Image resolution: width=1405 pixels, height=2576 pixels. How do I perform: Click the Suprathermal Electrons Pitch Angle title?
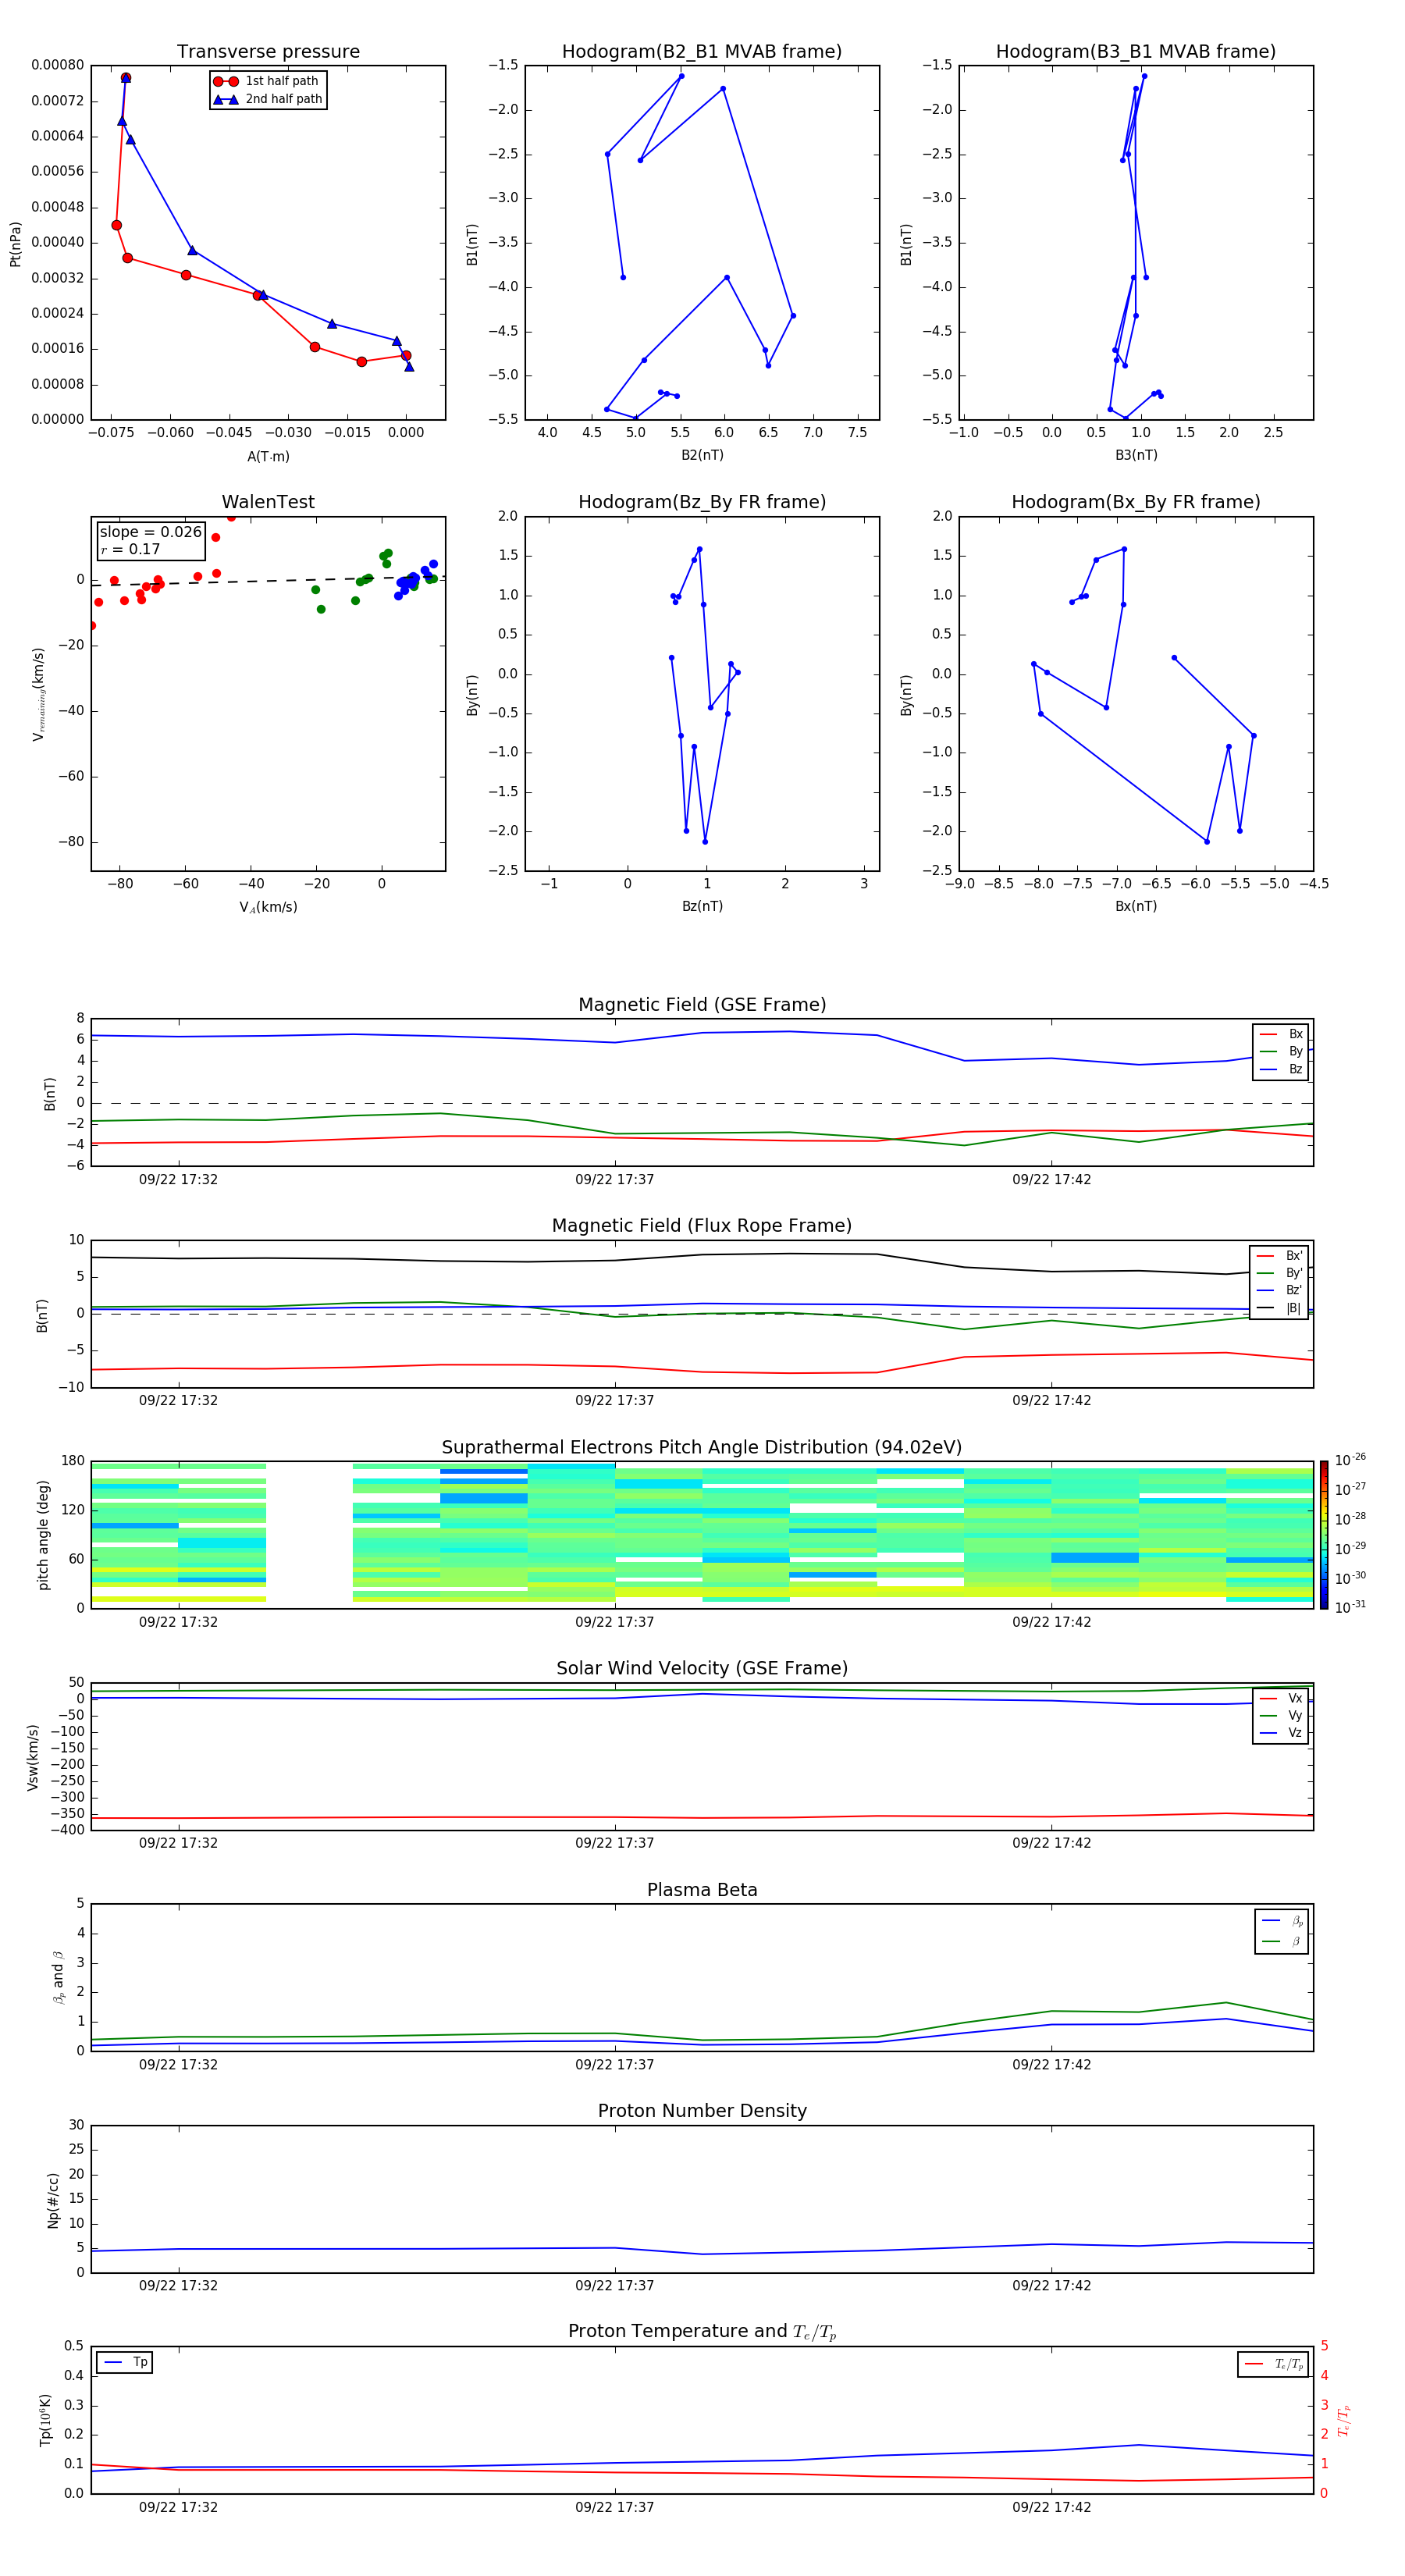702,1448
